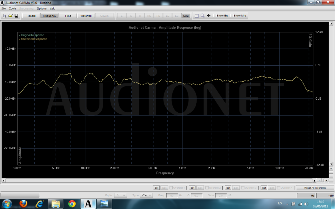Toggle the C channel button
Screen dimensions: 335x209
pyautogui.click(x=131, y=16)
